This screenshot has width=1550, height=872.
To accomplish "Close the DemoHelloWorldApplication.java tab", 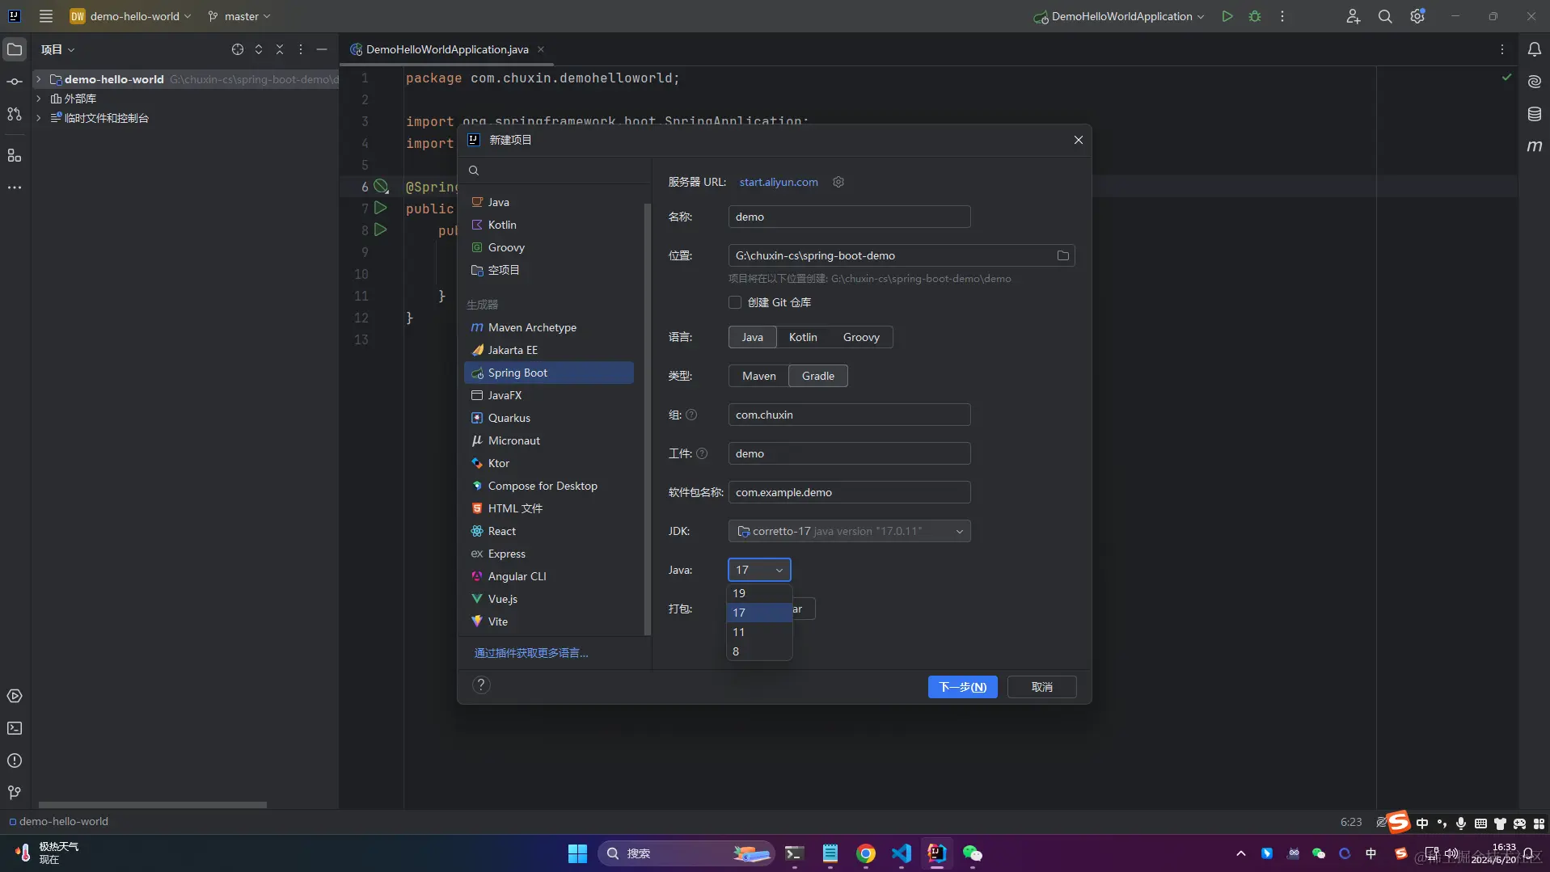I will tap(541, 49).
